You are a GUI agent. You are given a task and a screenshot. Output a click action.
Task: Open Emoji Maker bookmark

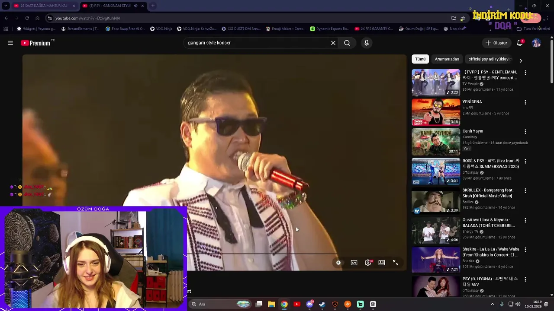click(x=286, y=29)
